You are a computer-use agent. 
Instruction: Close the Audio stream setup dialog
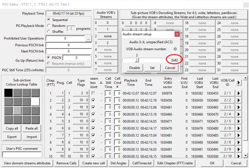coord(177,34)
